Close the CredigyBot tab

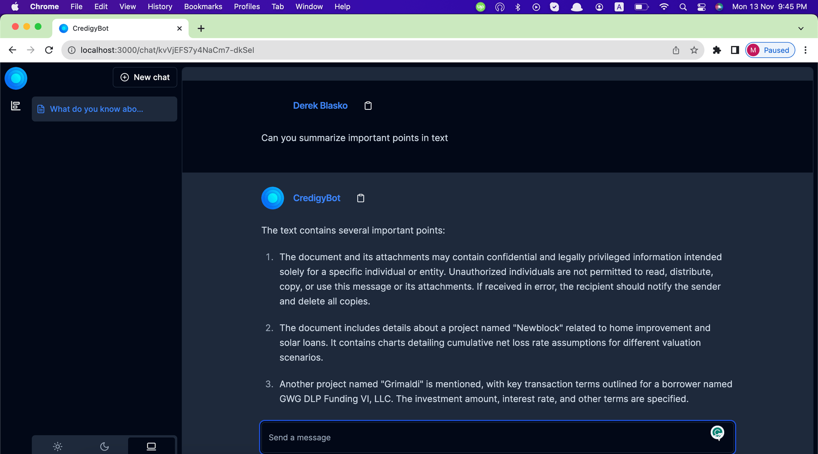pyautogui.click(x=179, y=29)
